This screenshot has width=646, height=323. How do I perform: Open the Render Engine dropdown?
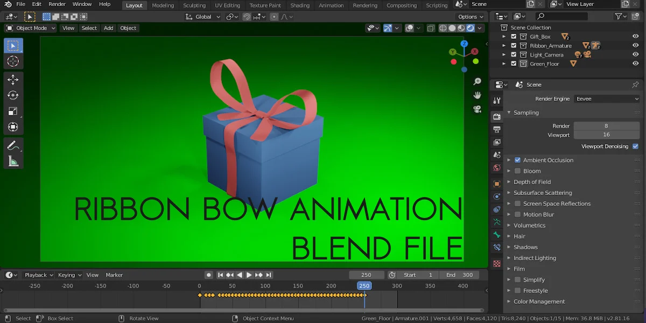[x=607, y=99]
